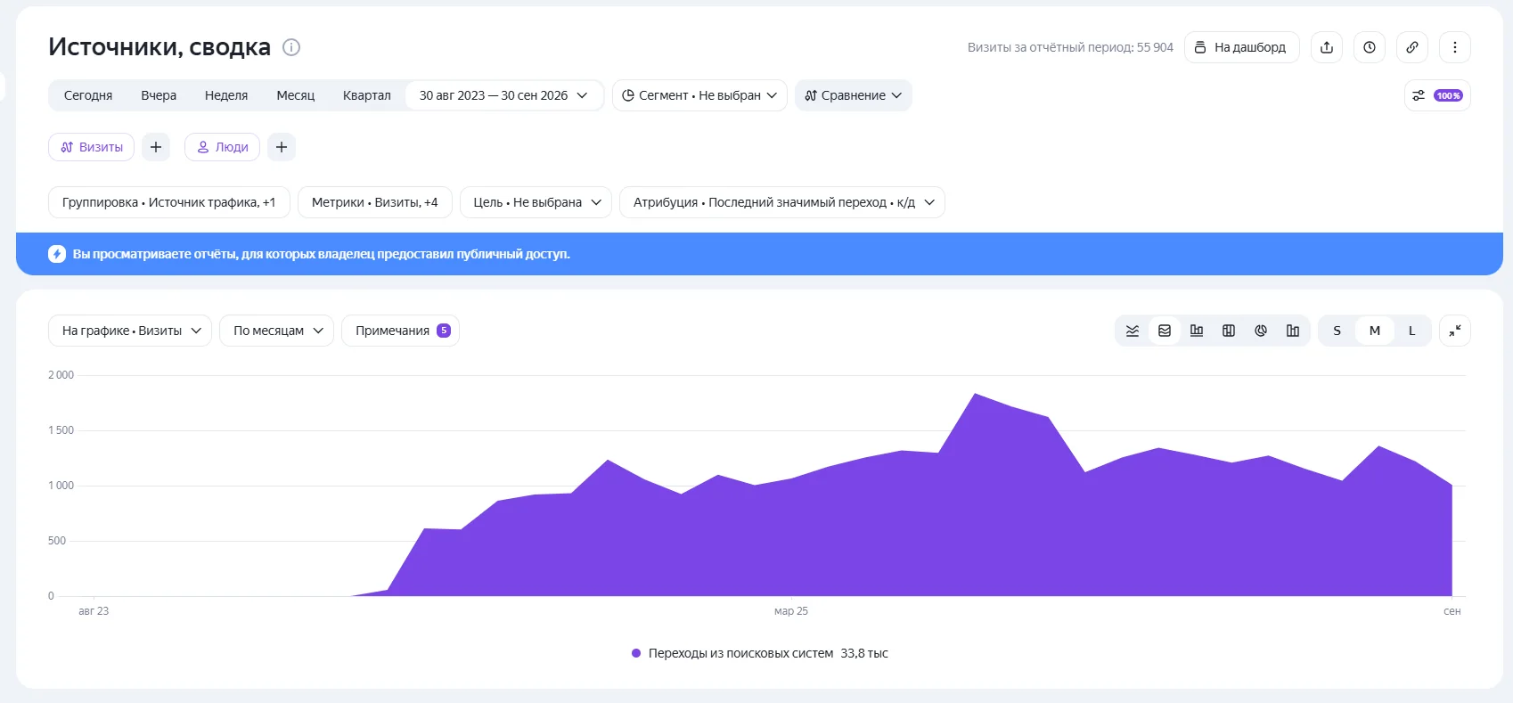Click the purple legend dot for search traffic

tap(636, 653)
